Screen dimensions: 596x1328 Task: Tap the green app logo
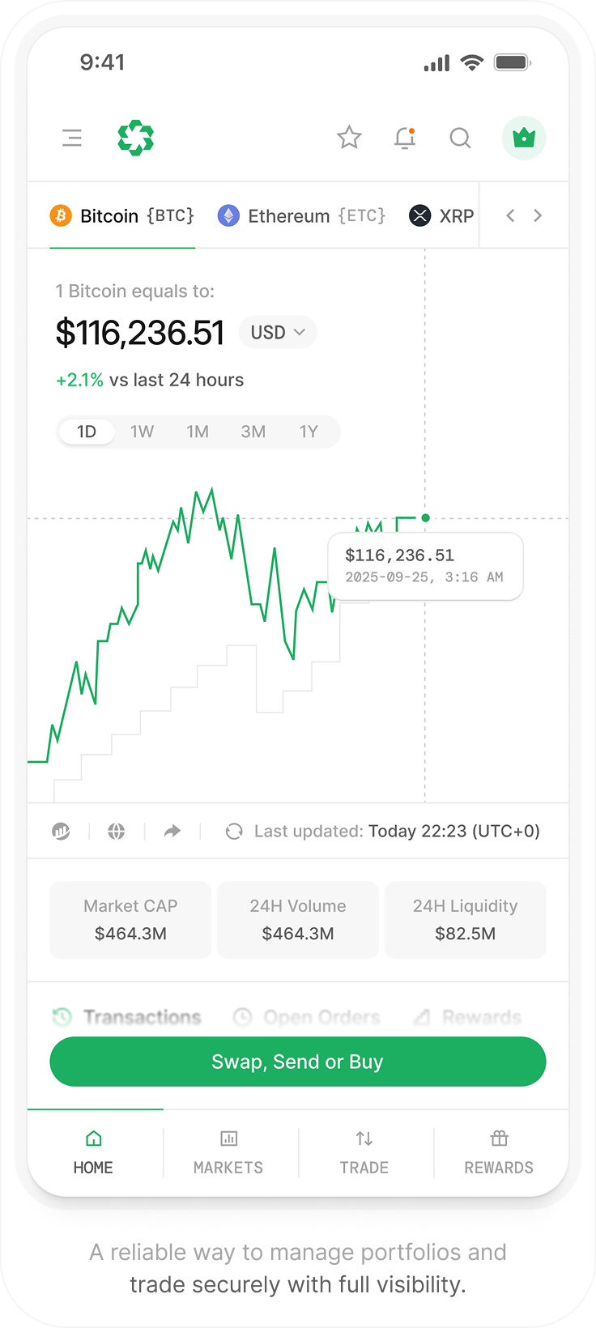(136, 138)
